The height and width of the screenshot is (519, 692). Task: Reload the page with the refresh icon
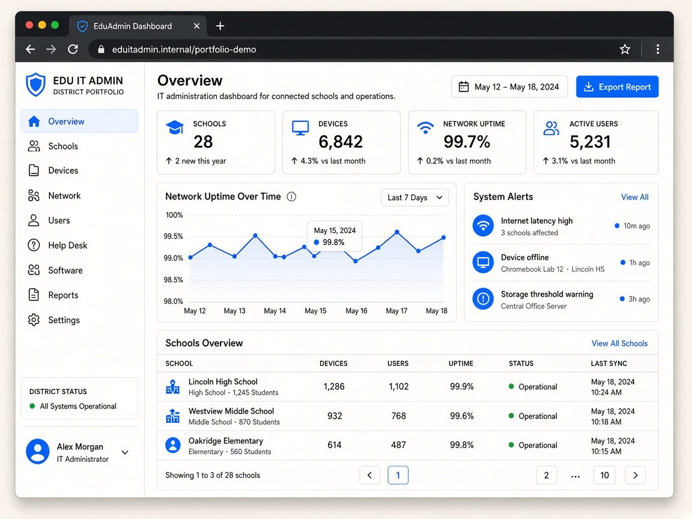(x=73, y=49)
